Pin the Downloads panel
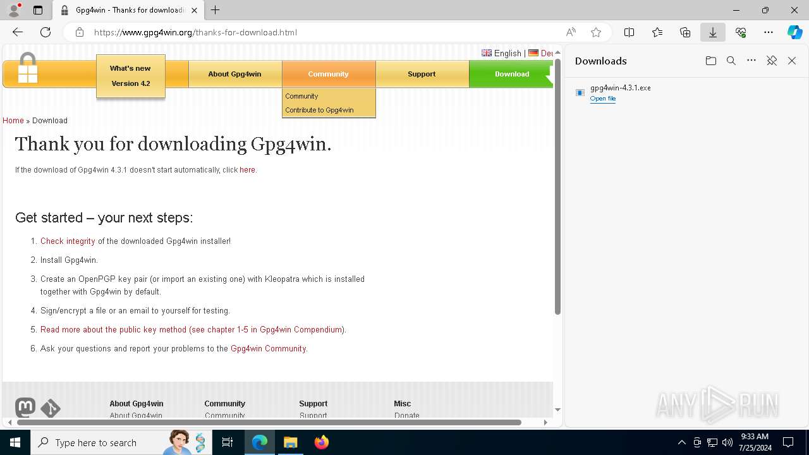 (772, 61)
